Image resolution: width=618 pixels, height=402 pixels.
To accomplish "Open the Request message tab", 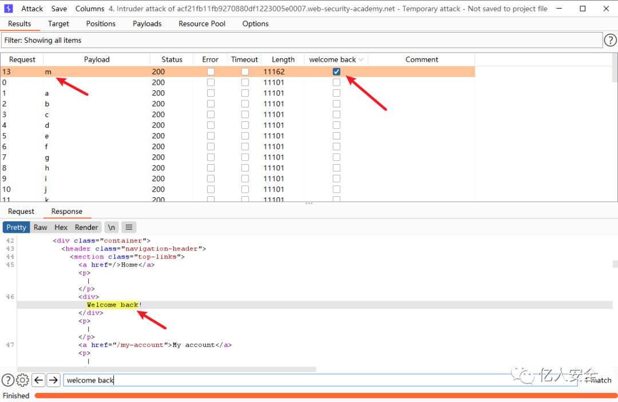I will point(21,212).
